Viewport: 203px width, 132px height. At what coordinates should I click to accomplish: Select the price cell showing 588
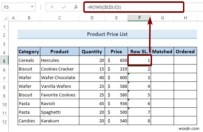(x=116, y=86)
